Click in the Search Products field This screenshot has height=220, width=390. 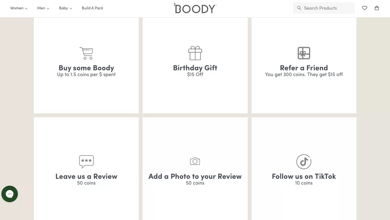coord(328,8)
